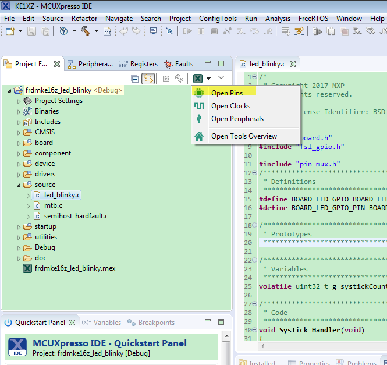The height and width of the screenshot is (365, 387).
Task: Click the Build hammer icon
Action: coord(86,31)
